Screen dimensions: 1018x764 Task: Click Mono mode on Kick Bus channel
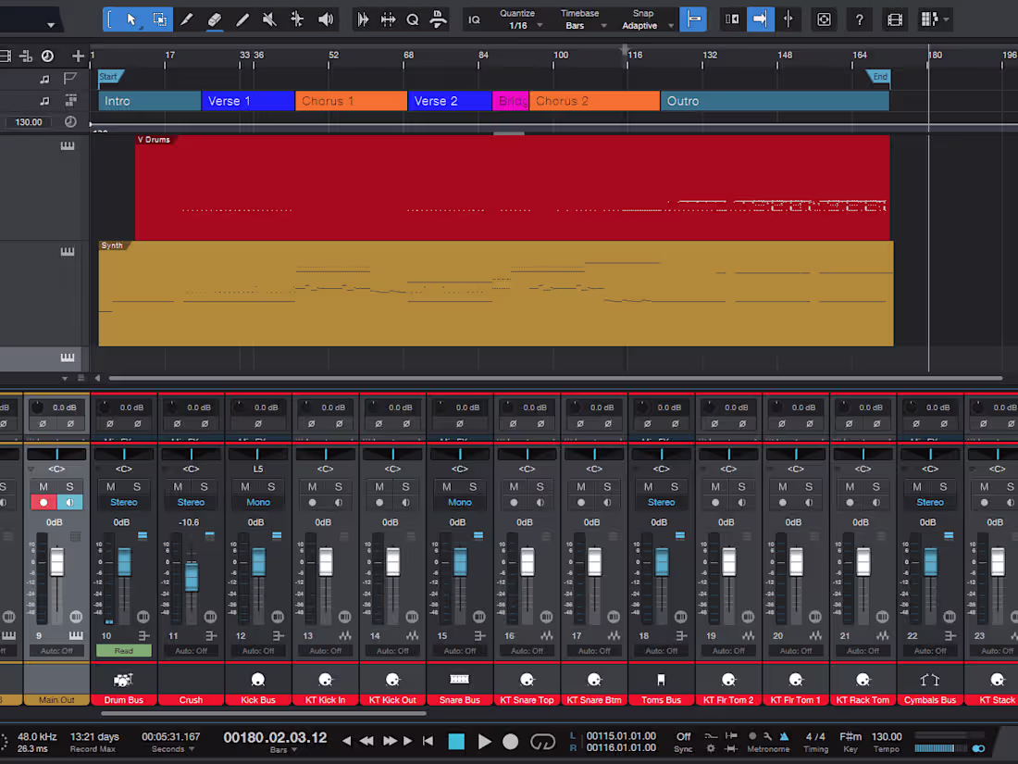click(x=258, y=502)
